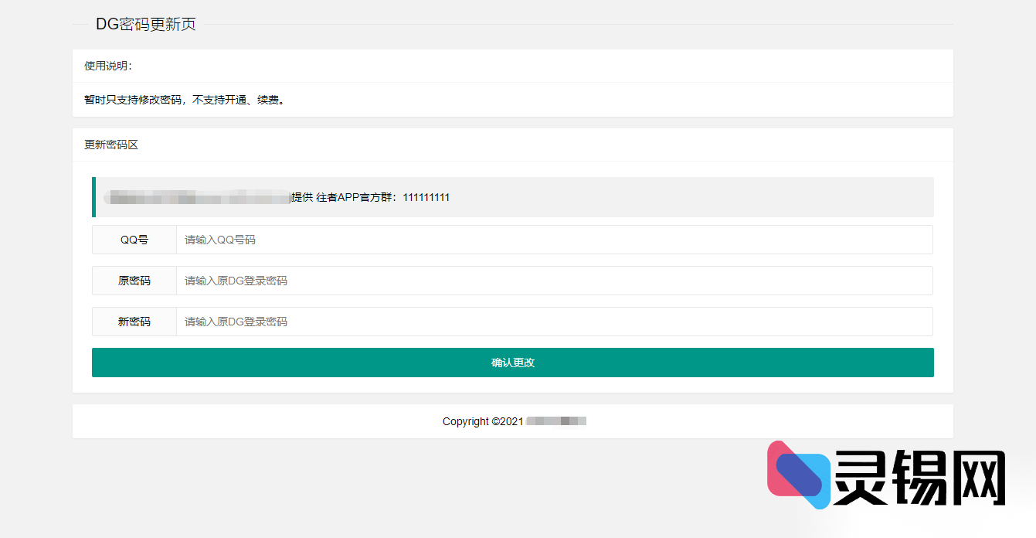Open the blurred link after Copyright ©2021
Image resolution: width=1036 pixels, height=538 pixels.
pyautogui.click(x=555, y=421)
